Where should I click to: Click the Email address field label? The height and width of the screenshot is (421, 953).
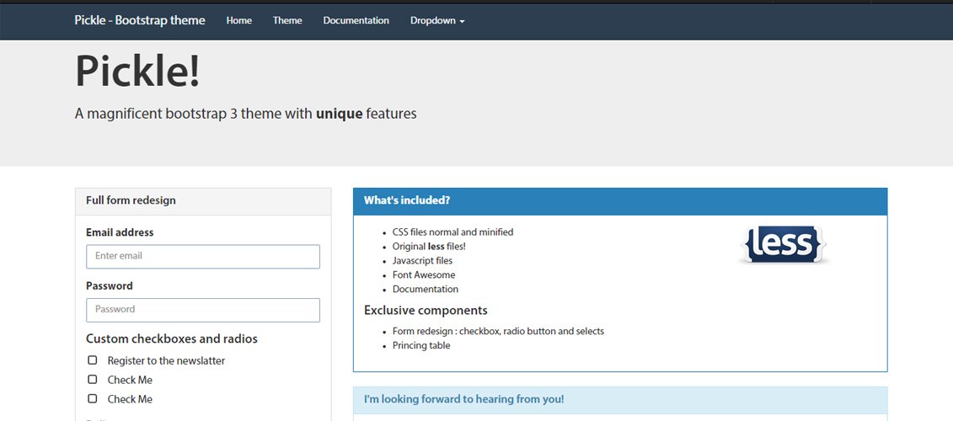[x=120, y=232]
